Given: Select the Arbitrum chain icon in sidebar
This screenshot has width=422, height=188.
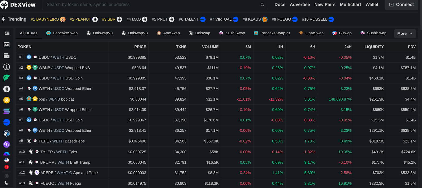Looking at the screenshot, I should [x=7, y=133].
